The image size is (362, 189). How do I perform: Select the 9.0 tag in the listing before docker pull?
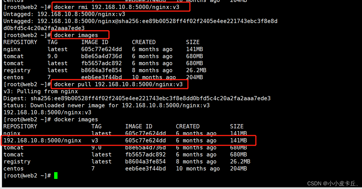(52, 56)
